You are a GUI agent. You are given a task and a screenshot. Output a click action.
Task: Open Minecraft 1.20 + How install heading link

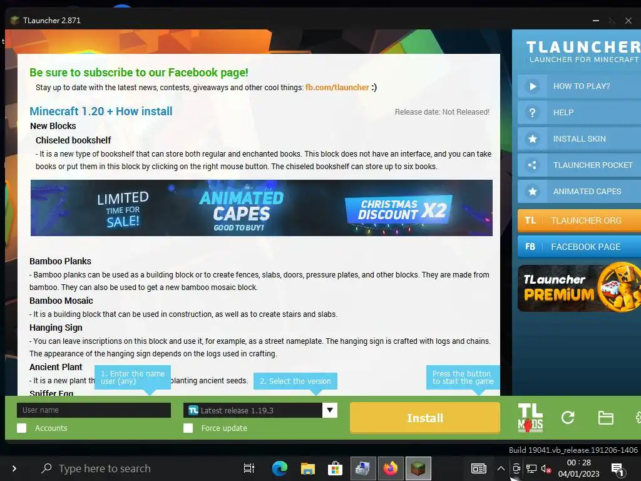coord(101,111)
